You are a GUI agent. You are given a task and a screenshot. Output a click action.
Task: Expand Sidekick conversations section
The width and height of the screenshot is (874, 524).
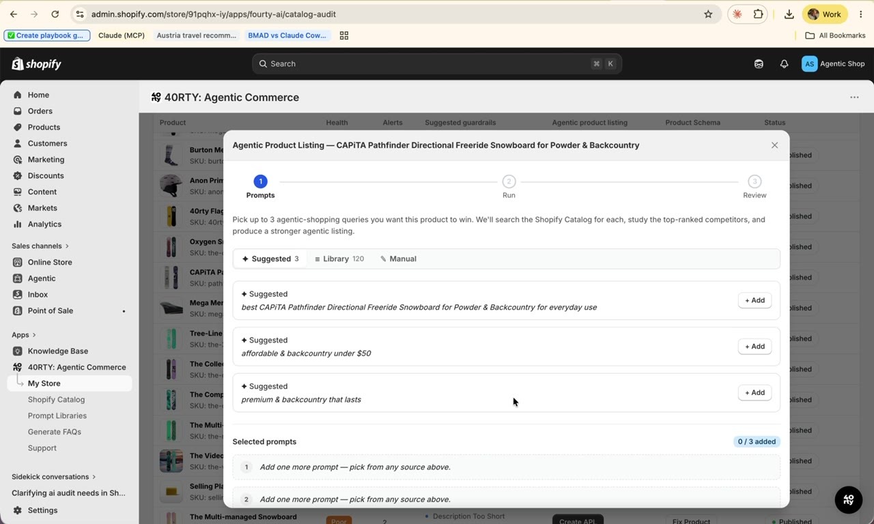(x=54, y=477)
